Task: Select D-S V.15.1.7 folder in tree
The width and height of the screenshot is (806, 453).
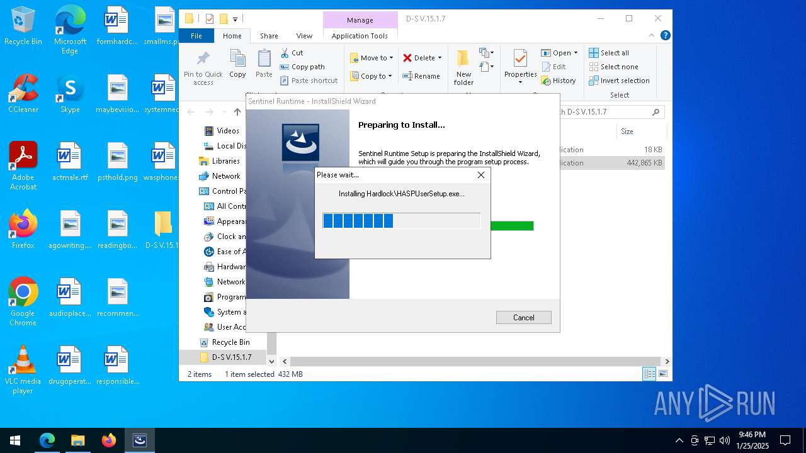Action: (225, 357)
